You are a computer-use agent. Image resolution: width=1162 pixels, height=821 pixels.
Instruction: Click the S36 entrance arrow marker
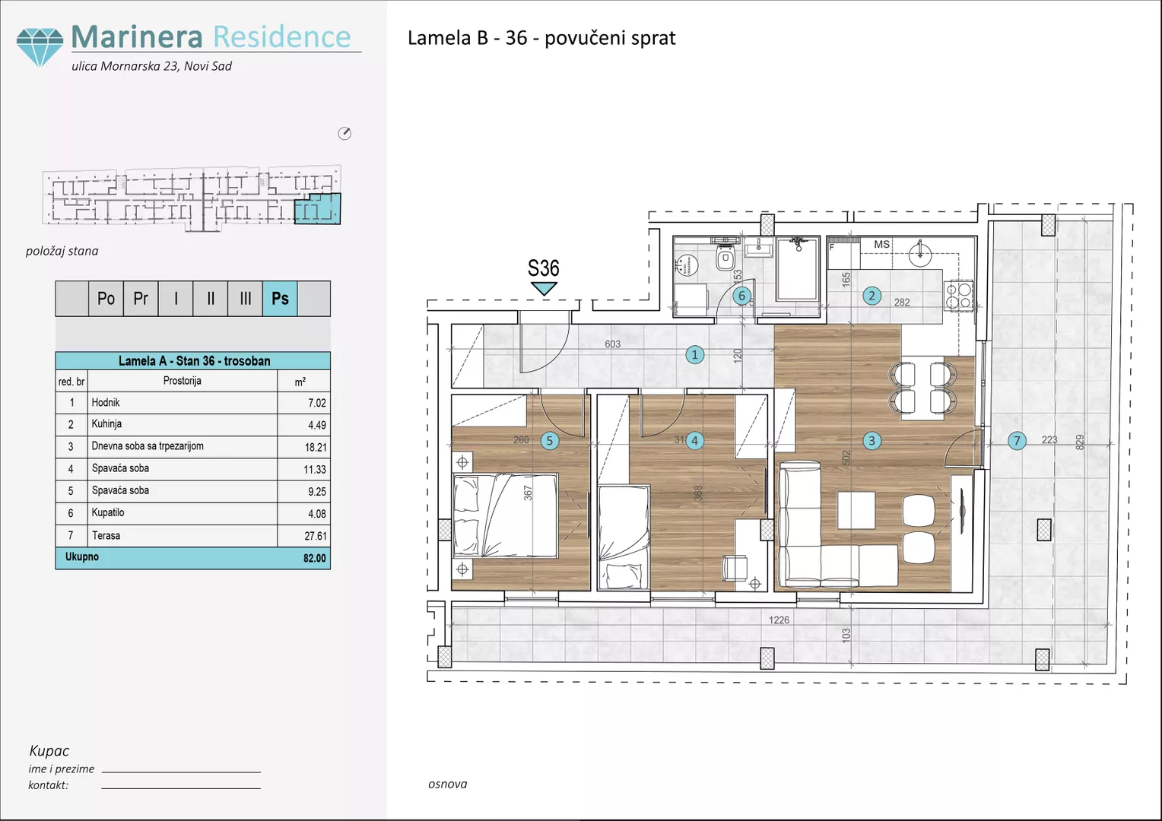[x=544, y=289]
